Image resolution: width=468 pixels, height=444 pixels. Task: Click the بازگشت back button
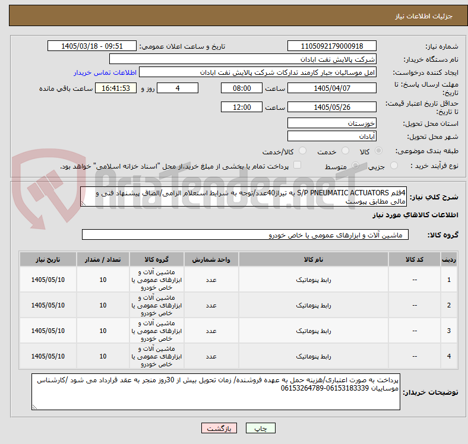pyautogui.click(x=219, y=428)
